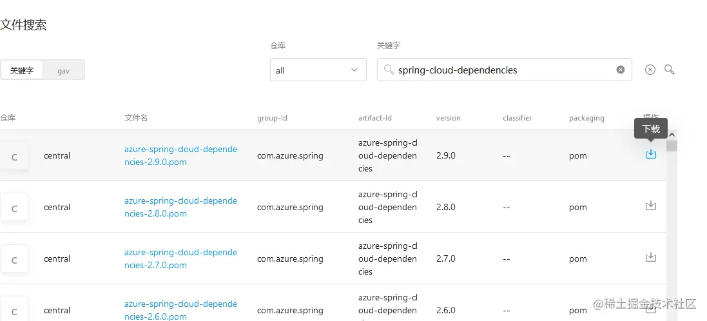Click the C repository badge in 2.6.0 row
This screenshot has height=321, width=707.
14,309
